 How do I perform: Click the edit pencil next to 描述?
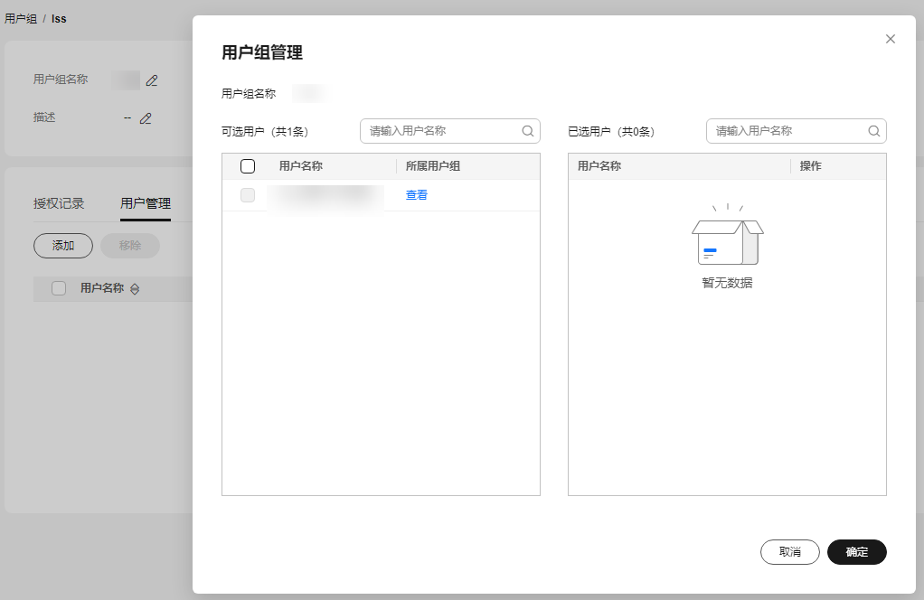coord(146,118)
